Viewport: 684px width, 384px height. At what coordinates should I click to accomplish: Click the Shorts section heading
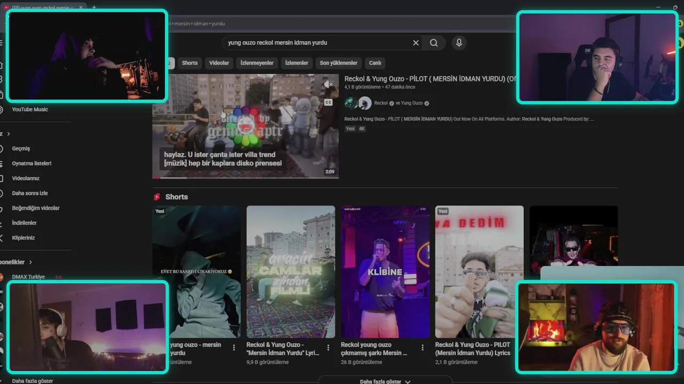(176, 197)
